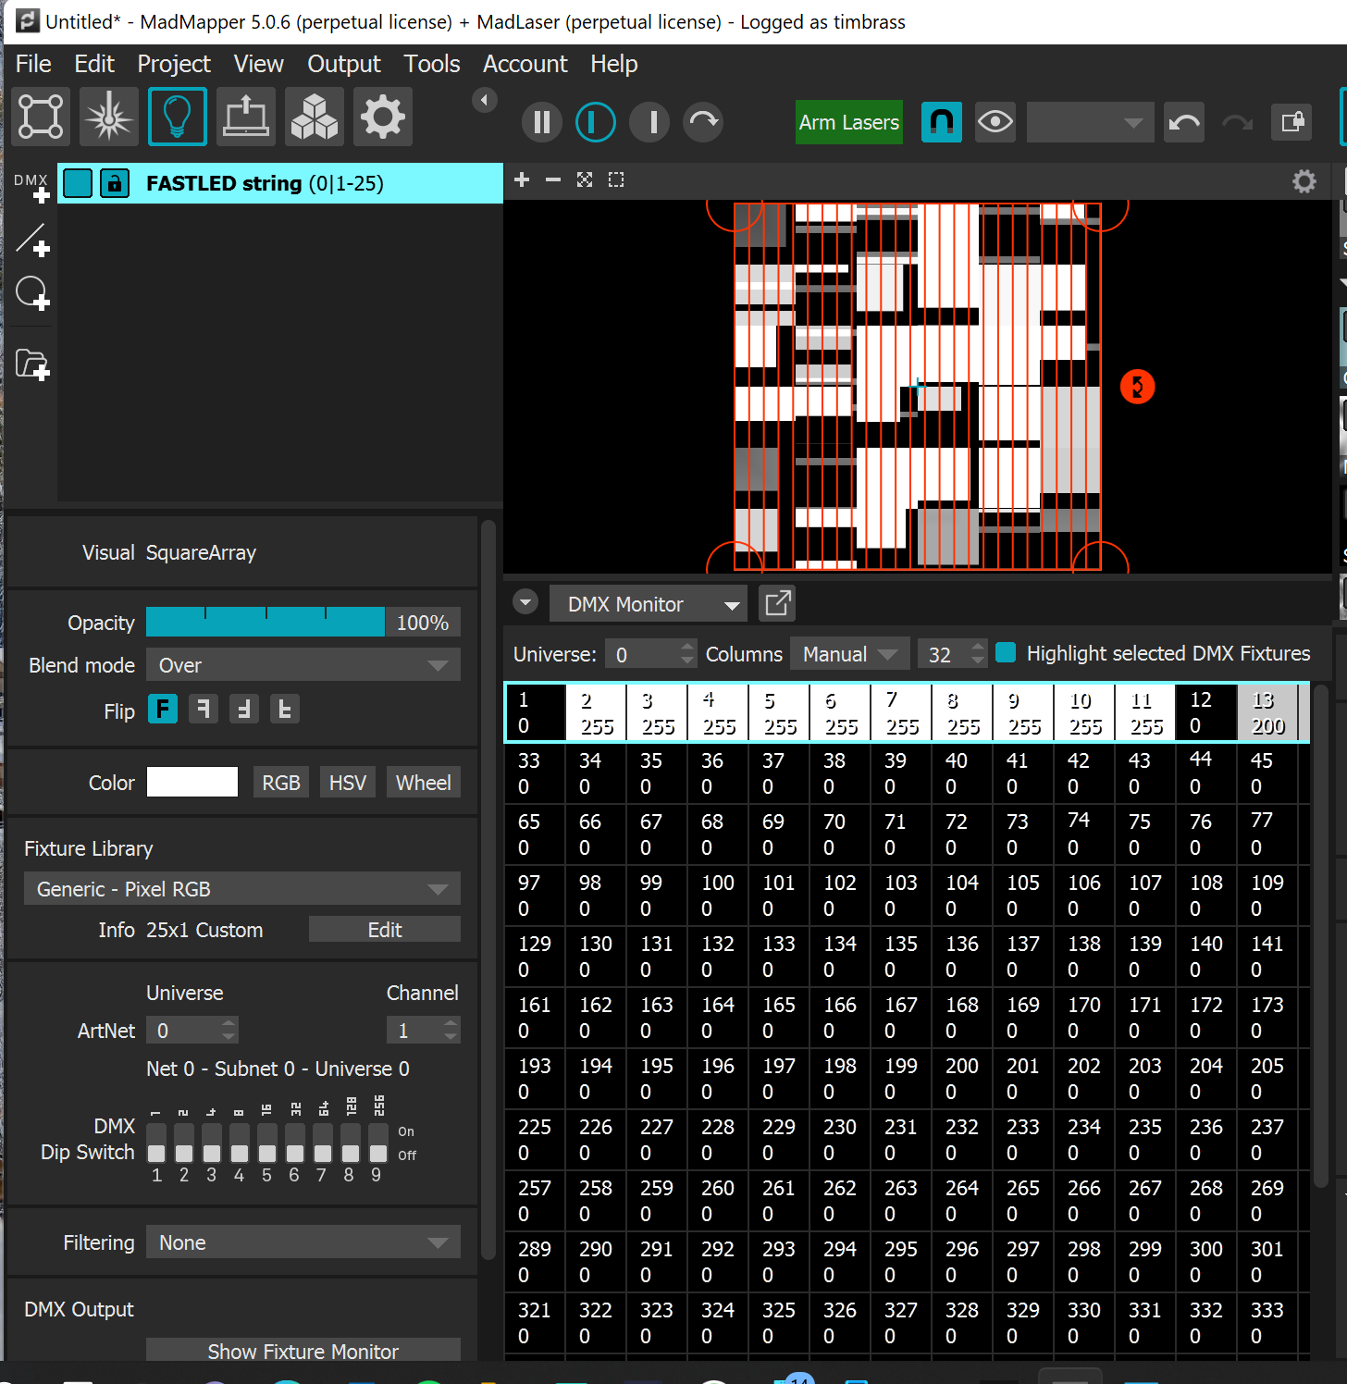Click the Arm Lasers button

pos(848,122)
